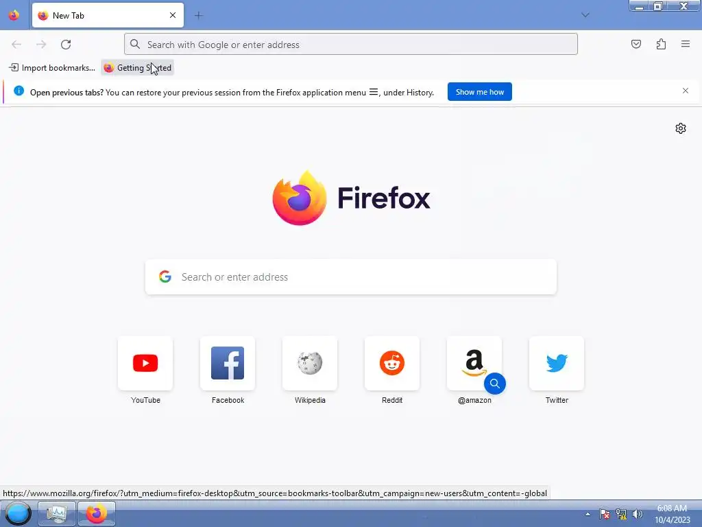
Task: Click the Google G logo in search box
Action: 165,277
